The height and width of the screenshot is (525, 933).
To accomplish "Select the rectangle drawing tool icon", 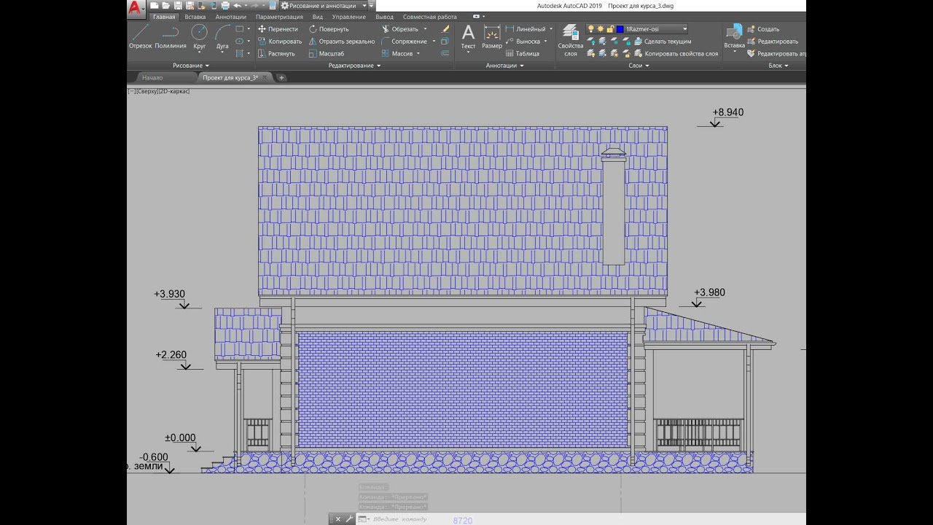I will [239, 29].
